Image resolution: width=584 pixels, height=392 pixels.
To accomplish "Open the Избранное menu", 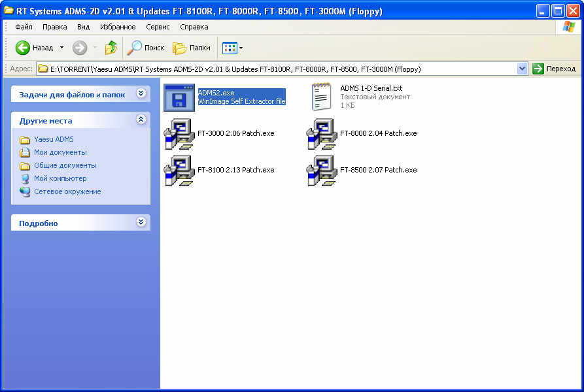I will (118, 27).
